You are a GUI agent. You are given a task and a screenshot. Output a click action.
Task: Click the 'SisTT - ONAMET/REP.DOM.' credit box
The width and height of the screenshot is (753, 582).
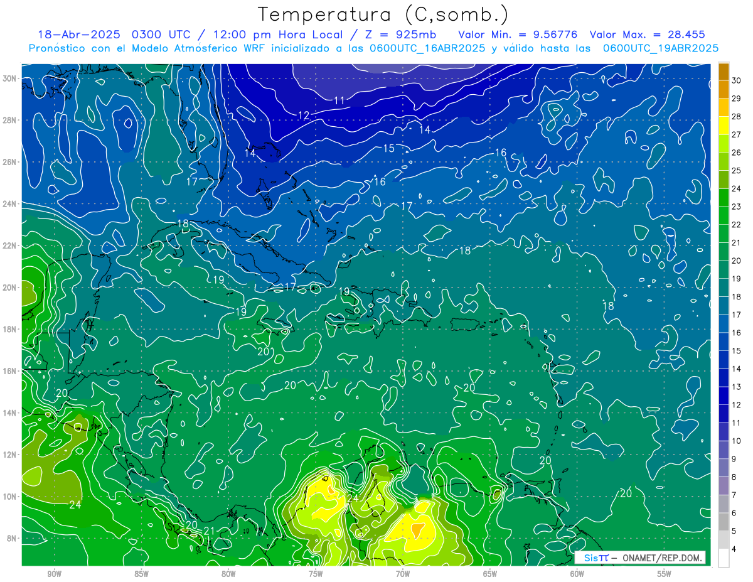pos(640,558)
